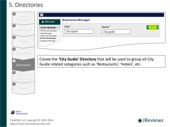Open the Online Documentation link
The width and height of the screenshot is (170, 127).
(22, 112)
